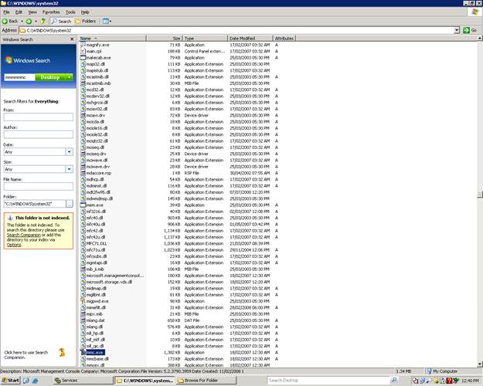Select the midimap.dll file name
Image resolution: width=483 pixels, height=386 pixels.
[x=96, y=289]
